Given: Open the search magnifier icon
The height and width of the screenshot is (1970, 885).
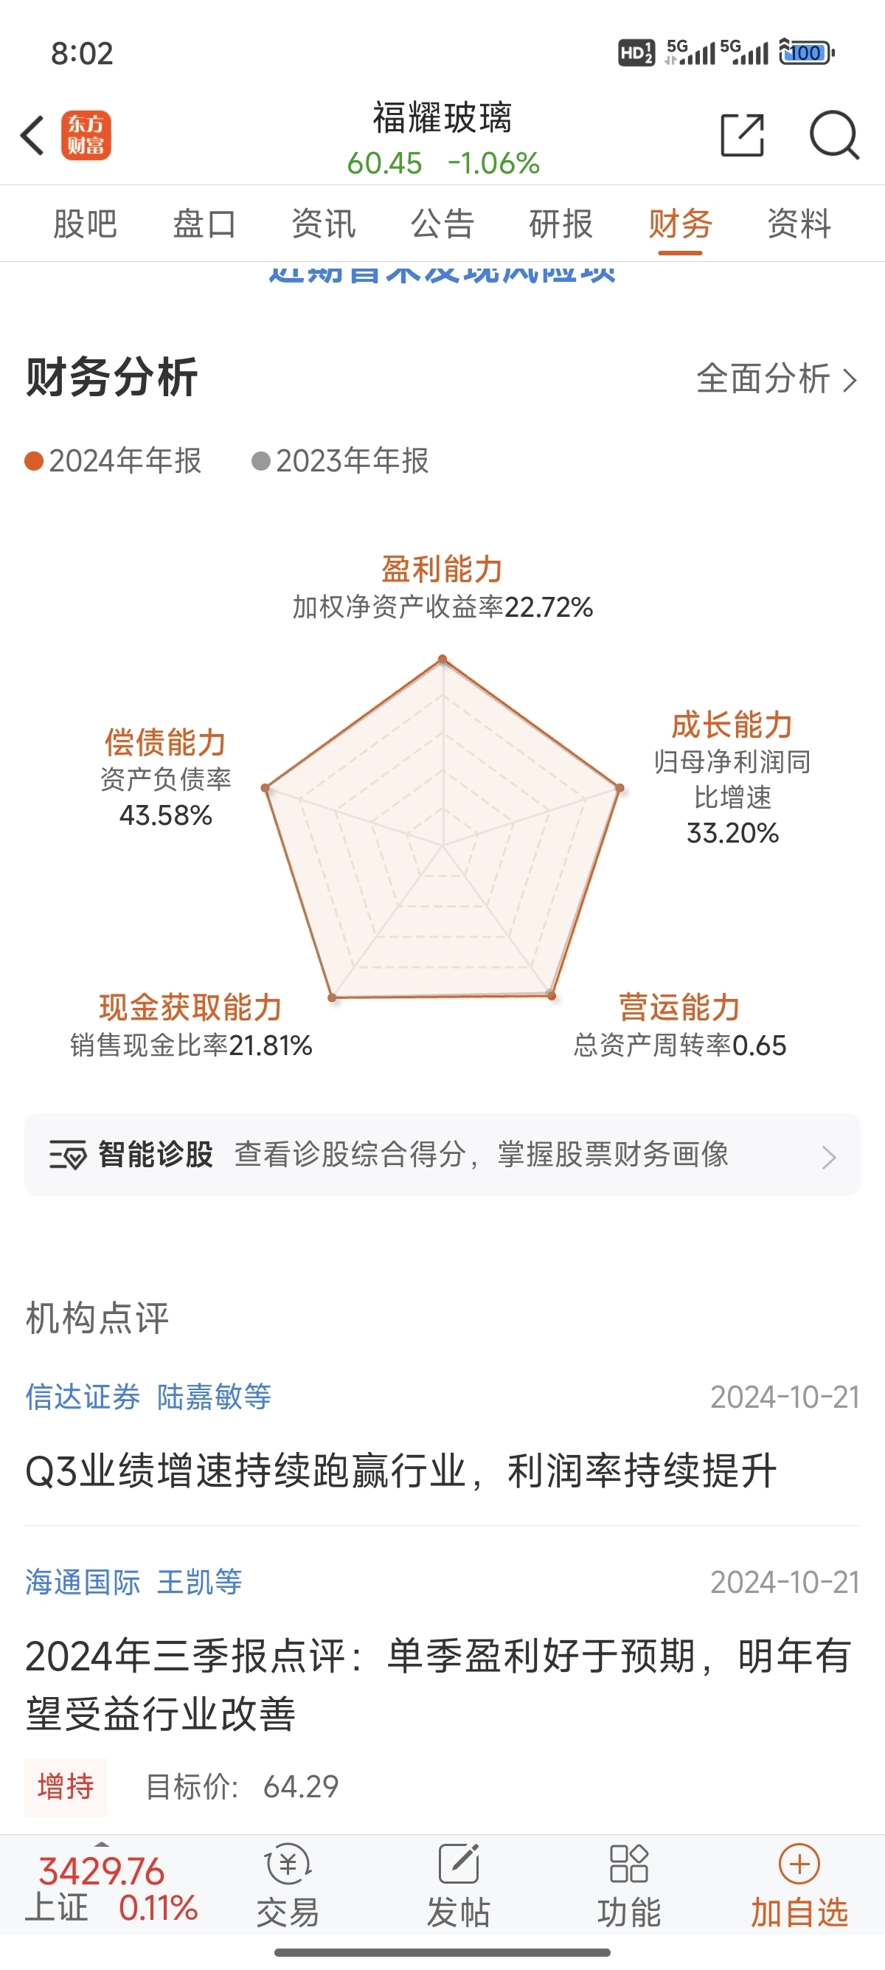Looking at the screenshot, I should 833,135.
